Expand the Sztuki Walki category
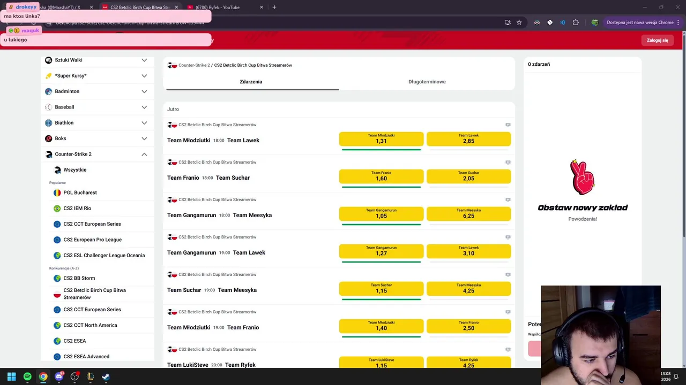686x385 pixels. (x=144, y=60)
